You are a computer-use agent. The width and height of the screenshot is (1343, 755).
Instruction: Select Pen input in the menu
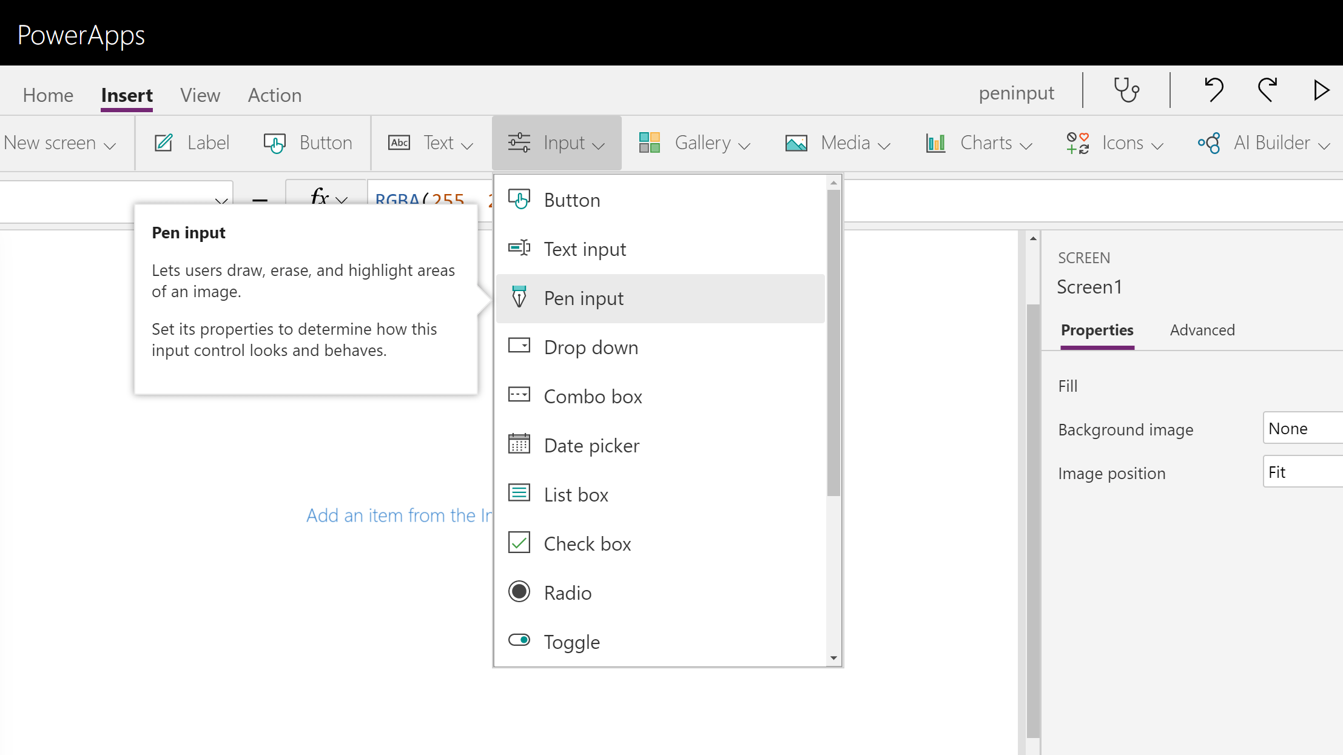click(660, 298)
